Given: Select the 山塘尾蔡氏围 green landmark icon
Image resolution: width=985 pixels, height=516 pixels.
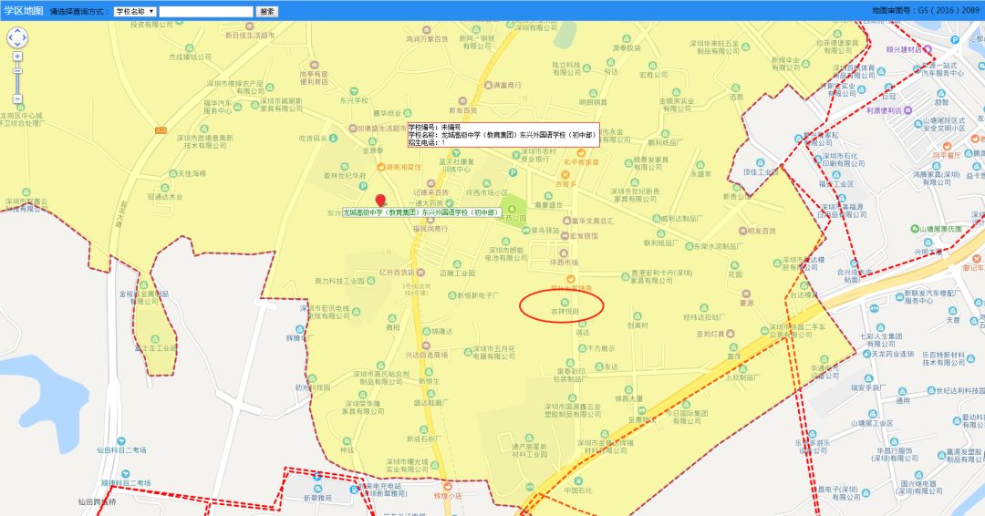Looking at the screenshot, I should pos(915,229).
